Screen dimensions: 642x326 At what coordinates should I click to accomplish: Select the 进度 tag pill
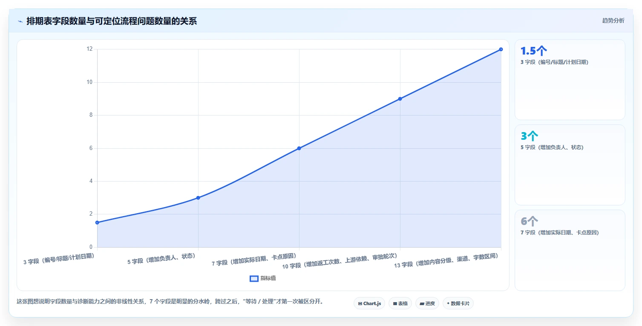point(427,303)
